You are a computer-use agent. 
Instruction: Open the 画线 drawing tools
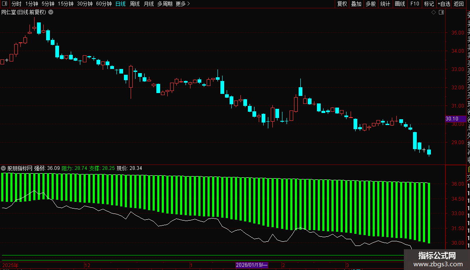[x=400, y=4]
